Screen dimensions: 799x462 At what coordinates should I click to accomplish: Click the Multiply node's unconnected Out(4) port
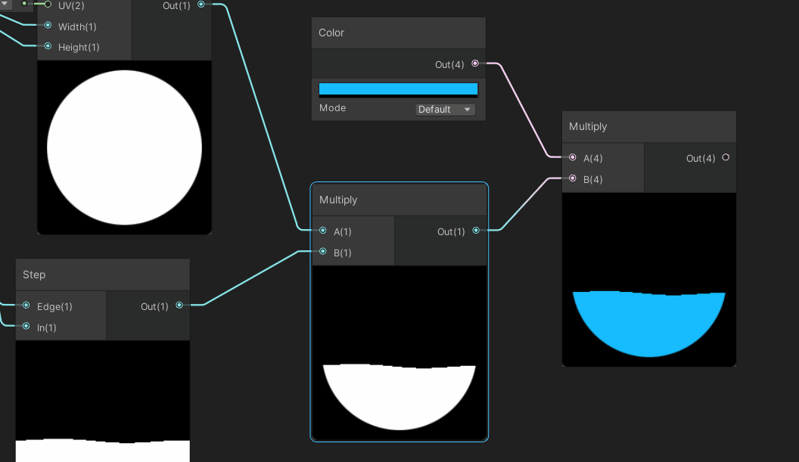coord(726,157)
